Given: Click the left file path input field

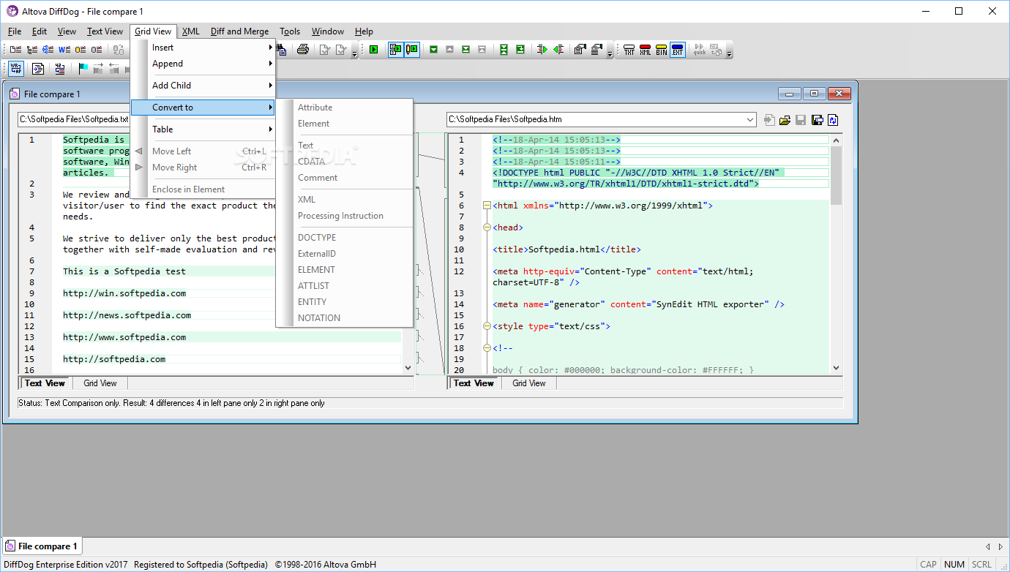Looking at the screenshot, I should (73, 119).
